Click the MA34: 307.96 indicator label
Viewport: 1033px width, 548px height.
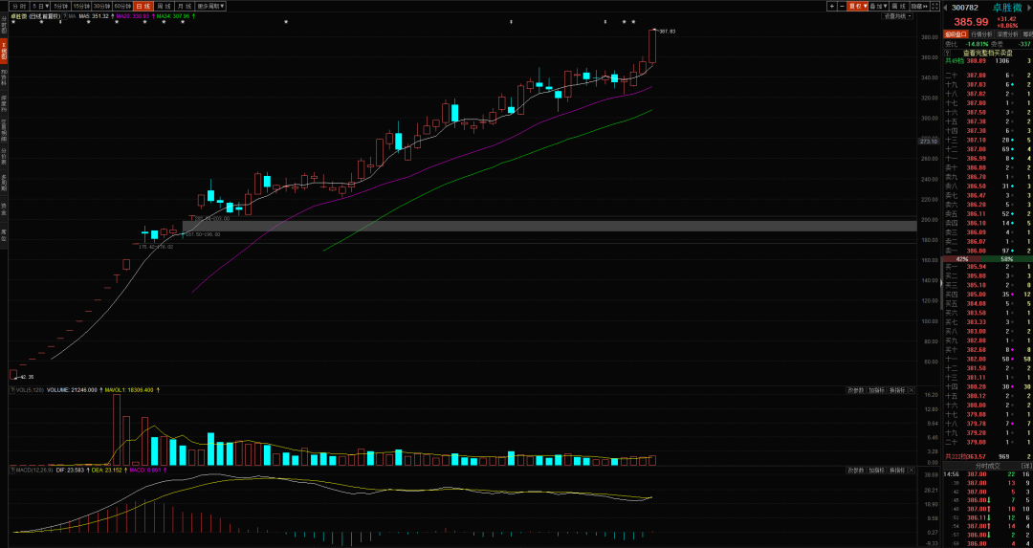click(175, 16)
